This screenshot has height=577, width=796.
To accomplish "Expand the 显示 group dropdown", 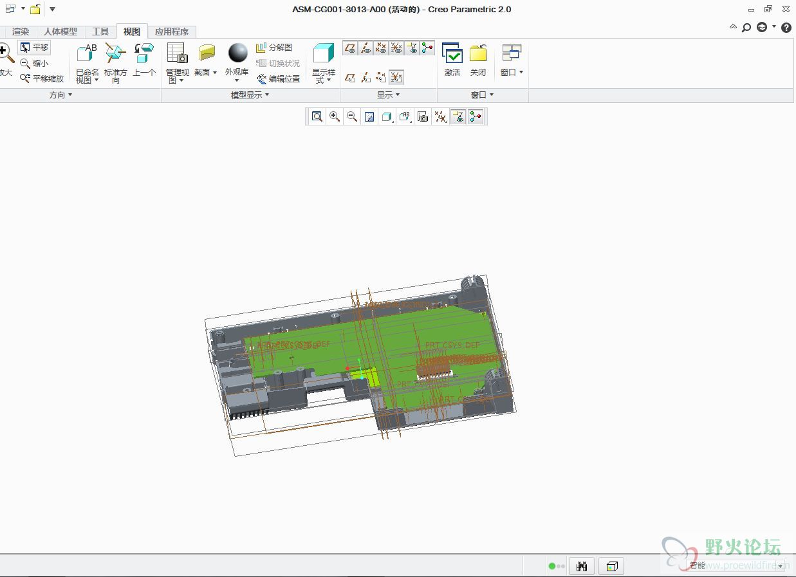I will (389, 95).
